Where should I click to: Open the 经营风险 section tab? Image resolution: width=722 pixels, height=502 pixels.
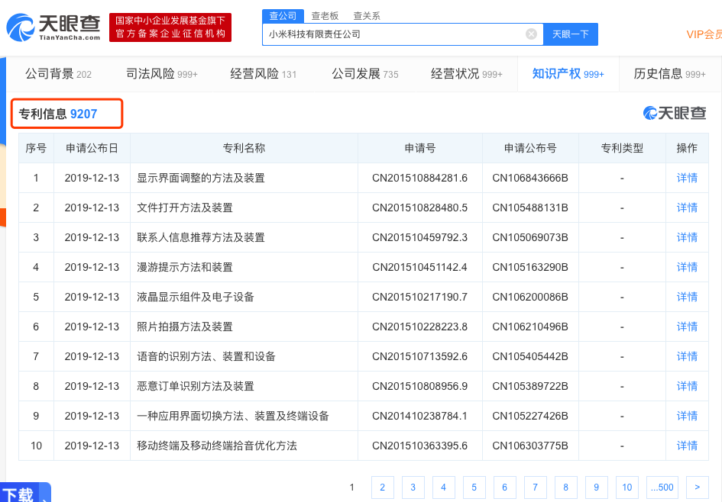pos(264,74)
